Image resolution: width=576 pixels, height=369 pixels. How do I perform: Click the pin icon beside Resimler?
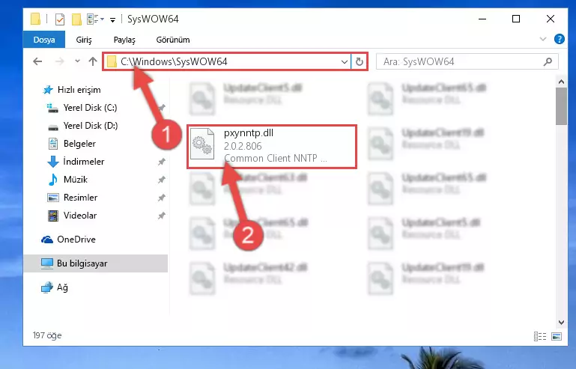(161, 198)
